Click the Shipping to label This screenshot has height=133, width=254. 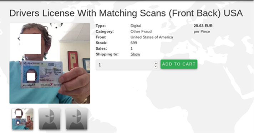coord(107,54)
